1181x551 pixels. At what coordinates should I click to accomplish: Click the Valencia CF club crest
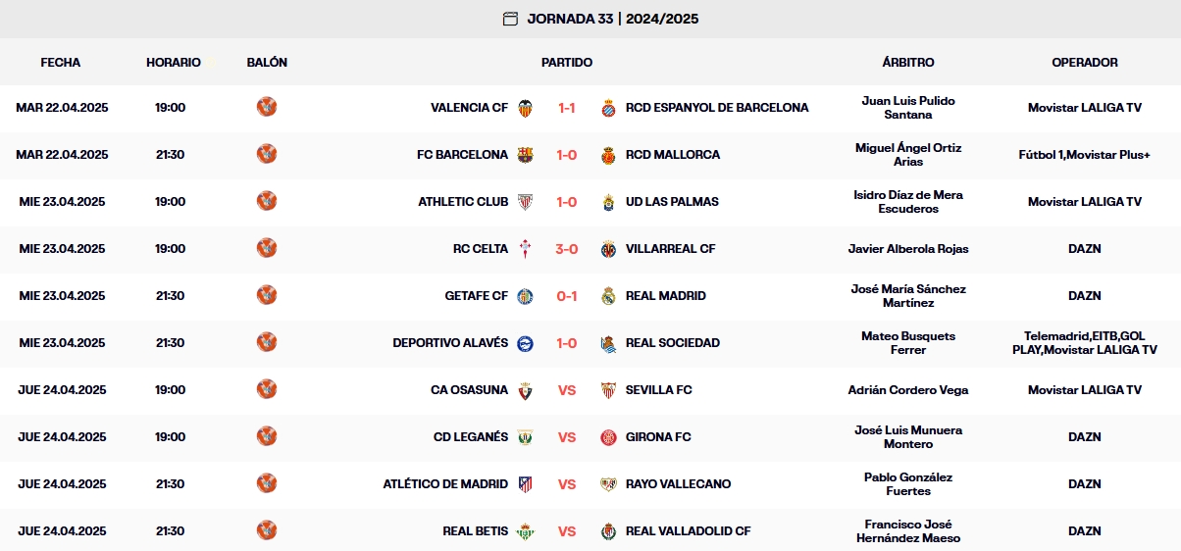[x=526, y=108]
